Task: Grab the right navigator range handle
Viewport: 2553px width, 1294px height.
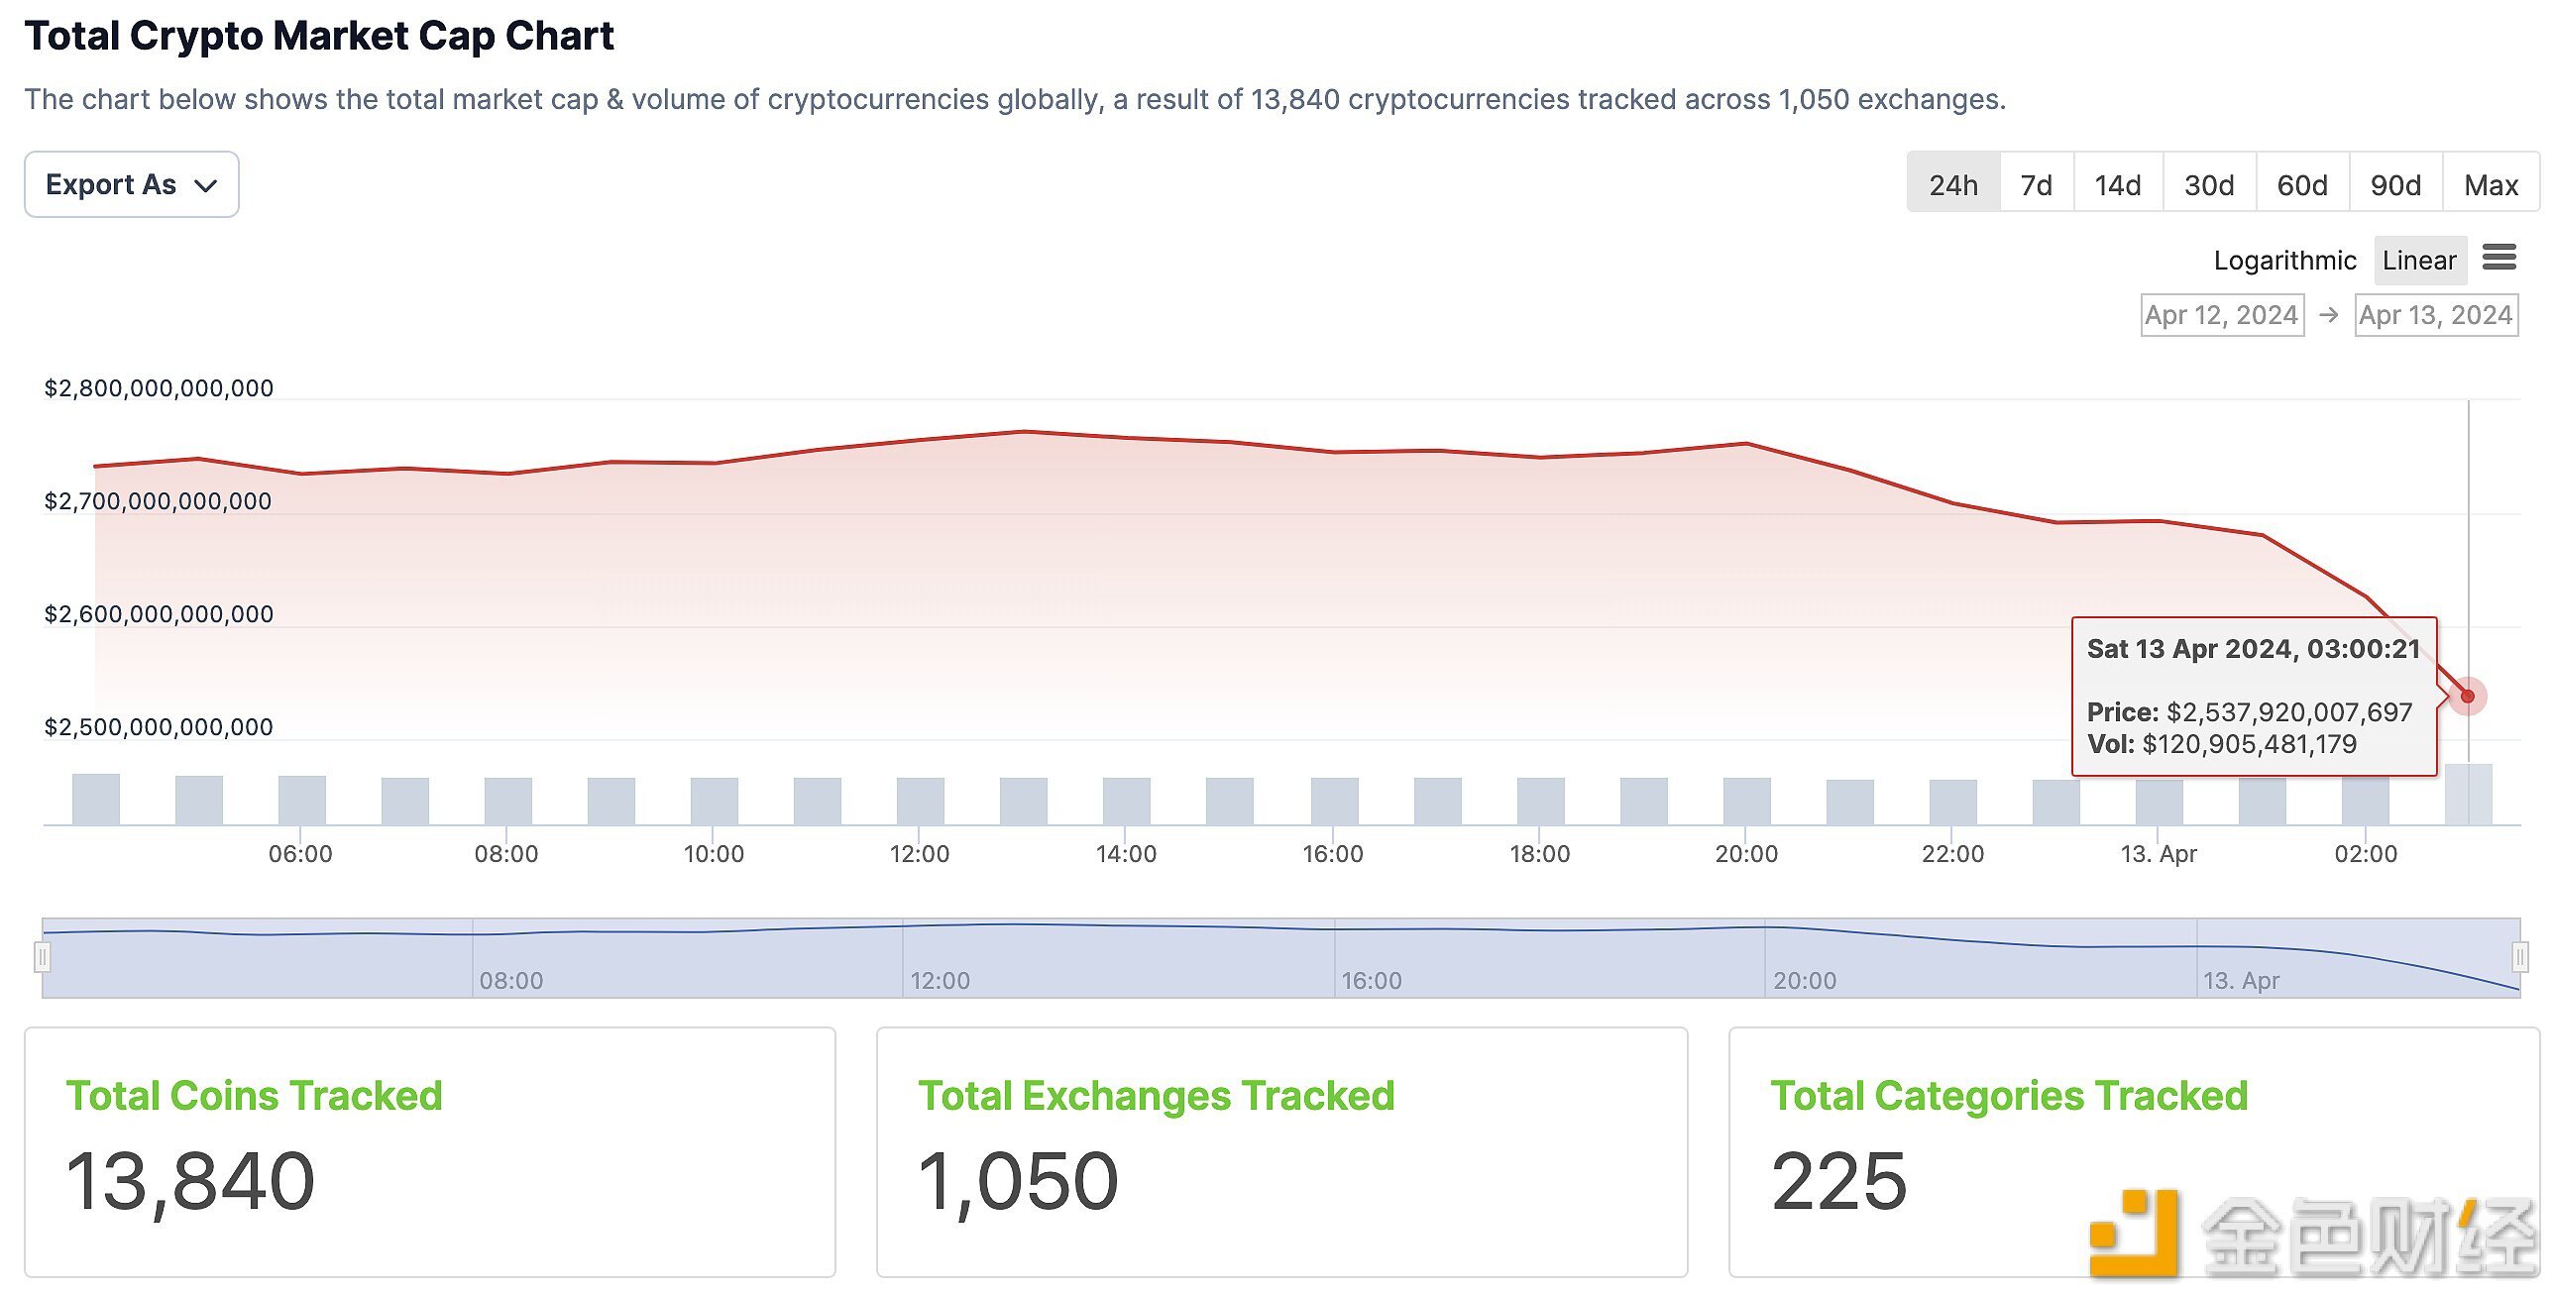Action: pyautogui.click(x=2519, y=957)
